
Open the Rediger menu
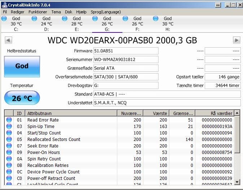(x=18, y=12)
